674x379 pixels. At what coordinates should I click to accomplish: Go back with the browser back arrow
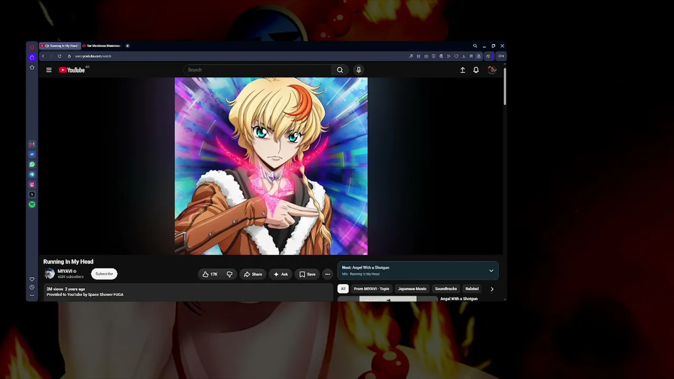(x=43, y=56)
